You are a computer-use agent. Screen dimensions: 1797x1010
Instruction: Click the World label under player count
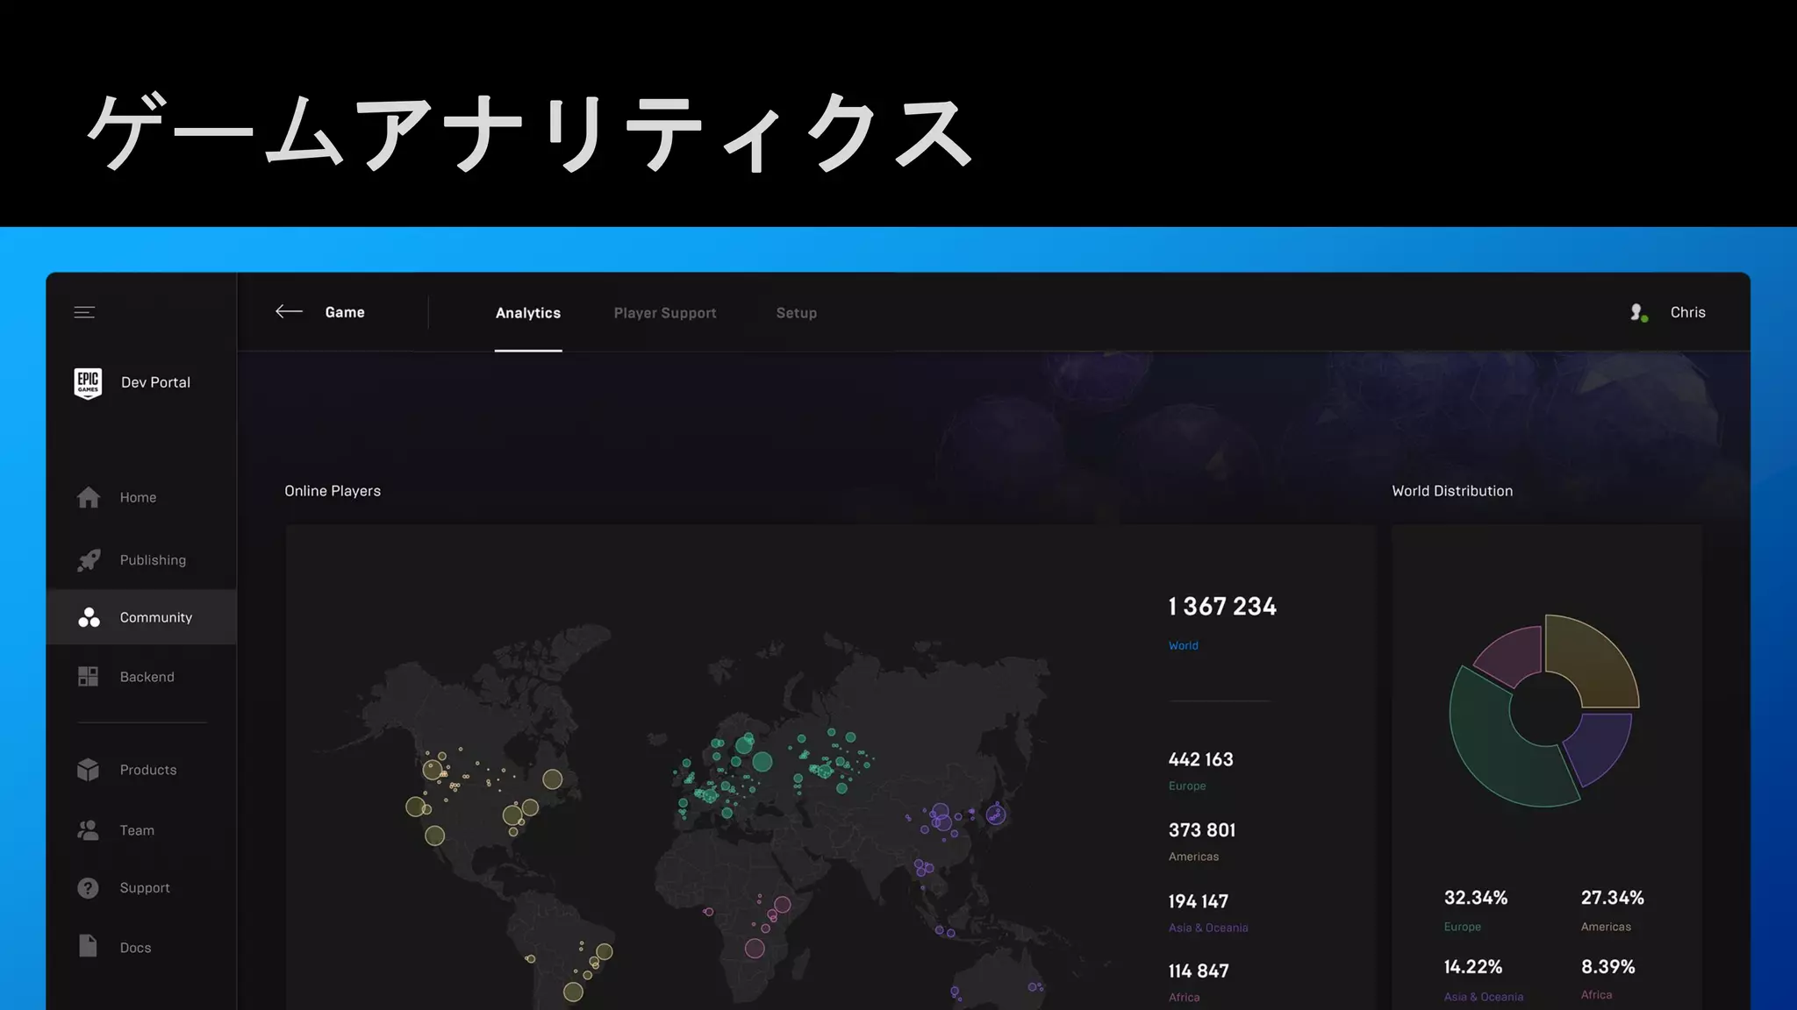[1183, 645]
